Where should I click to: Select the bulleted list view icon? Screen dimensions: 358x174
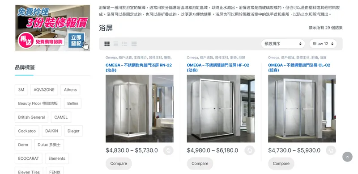point(125,44)
